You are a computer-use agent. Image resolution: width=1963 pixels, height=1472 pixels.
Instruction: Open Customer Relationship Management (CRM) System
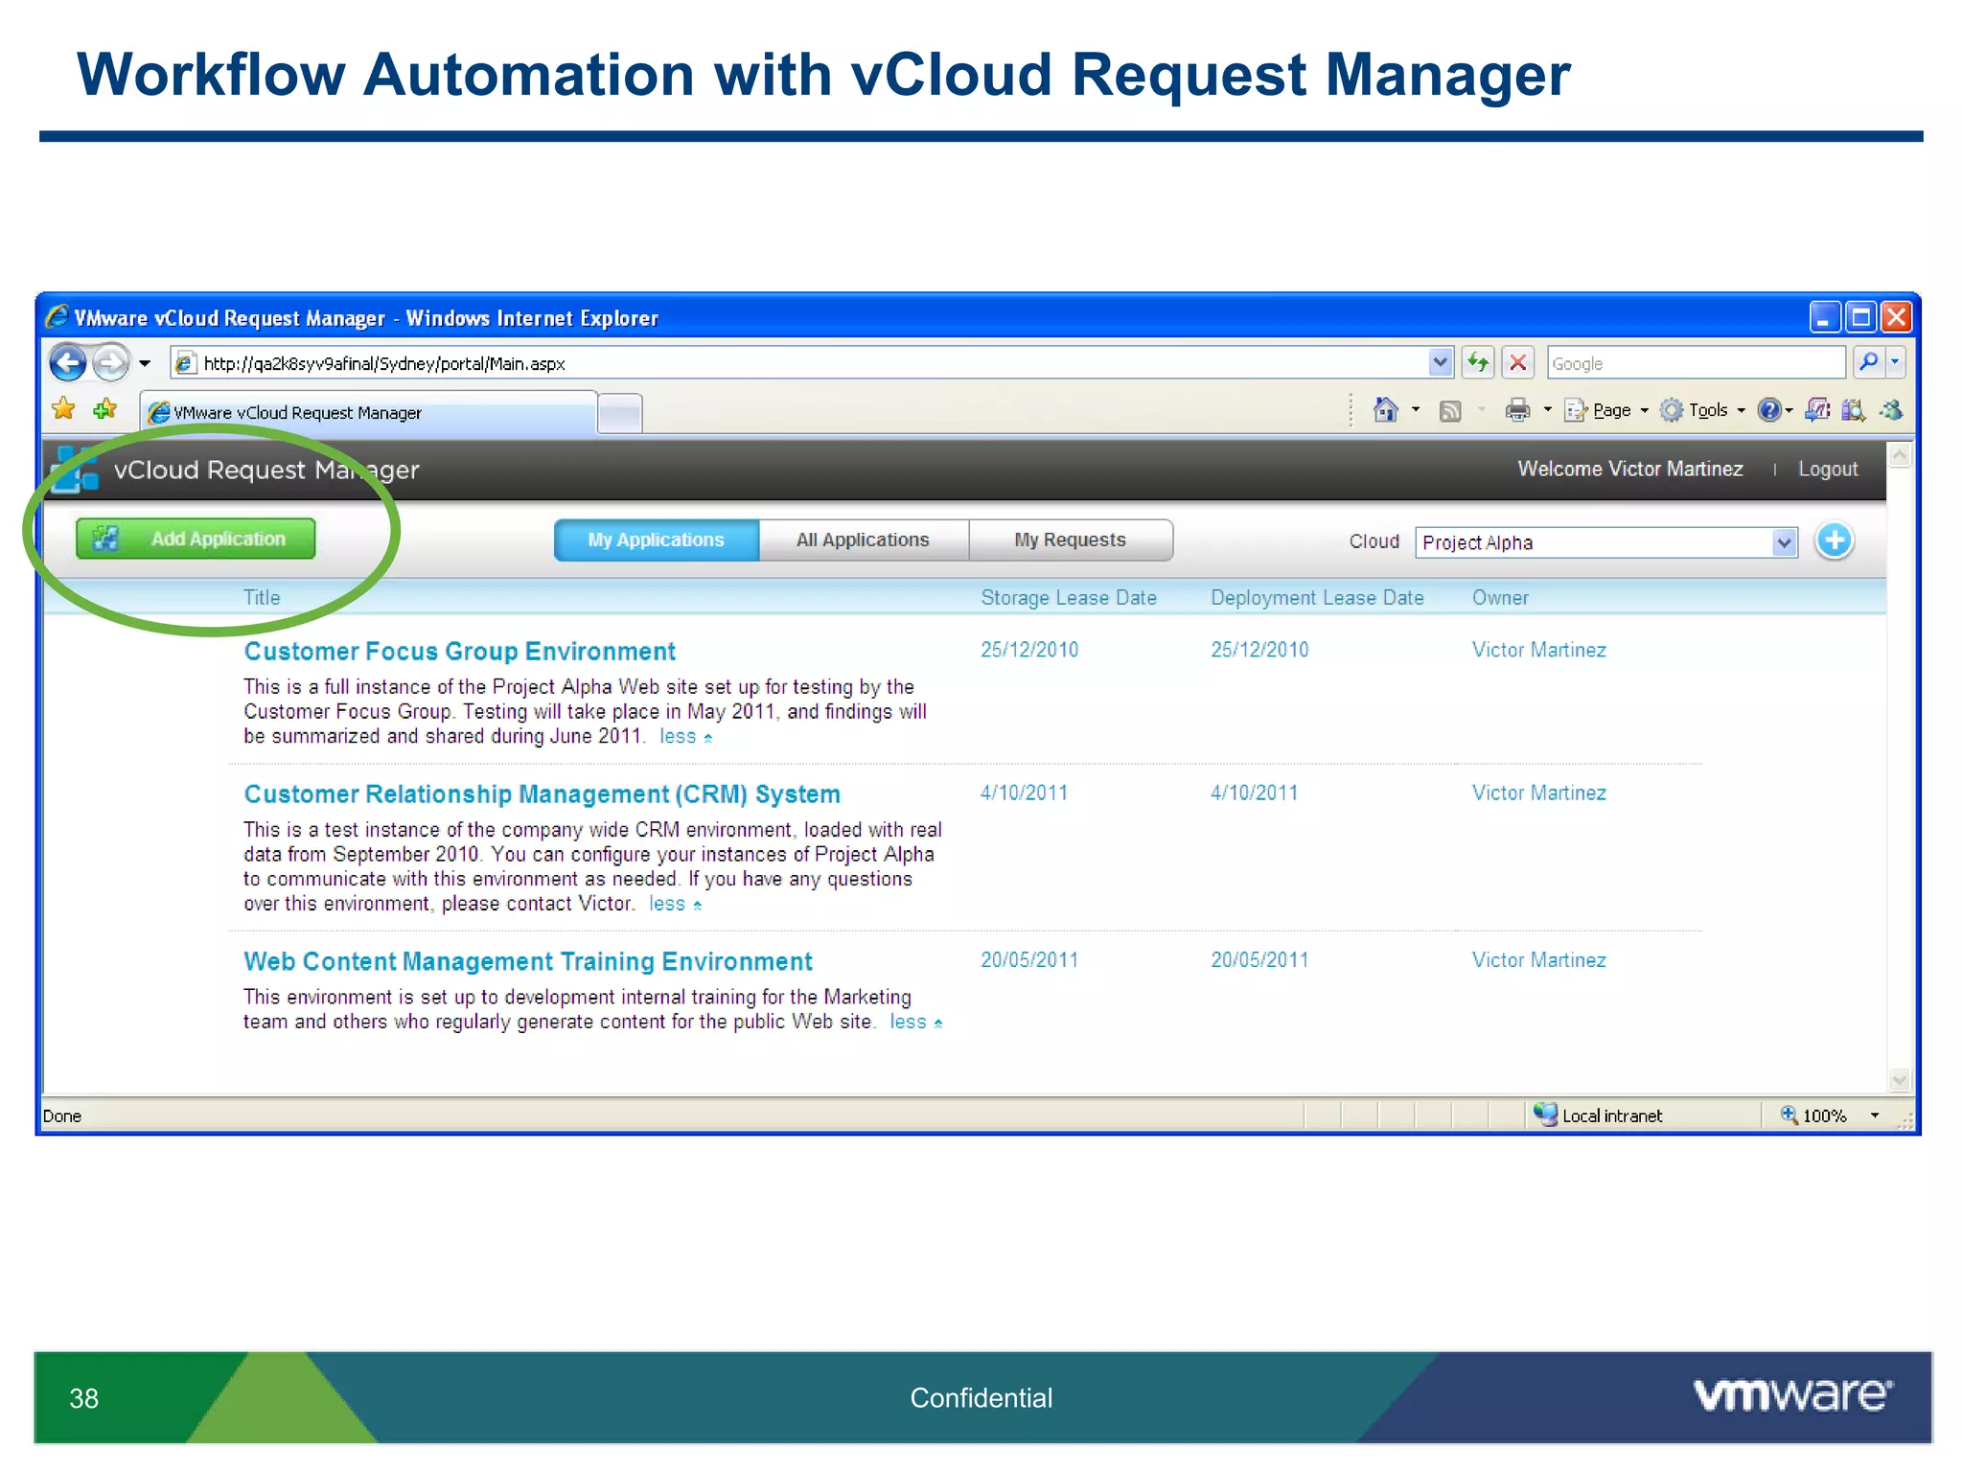tap(542, 794)
